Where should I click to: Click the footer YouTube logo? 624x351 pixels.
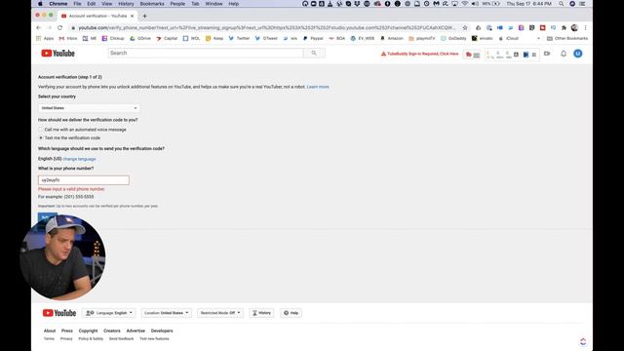tap(59, 313)
